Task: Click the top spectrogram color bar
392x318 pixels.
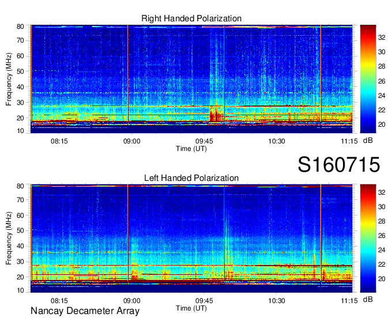Action: tap(368, 79)
